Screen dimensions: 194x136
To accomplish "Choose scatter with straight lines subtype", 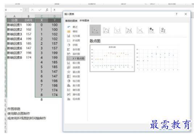I will click(x=140, y=30).
